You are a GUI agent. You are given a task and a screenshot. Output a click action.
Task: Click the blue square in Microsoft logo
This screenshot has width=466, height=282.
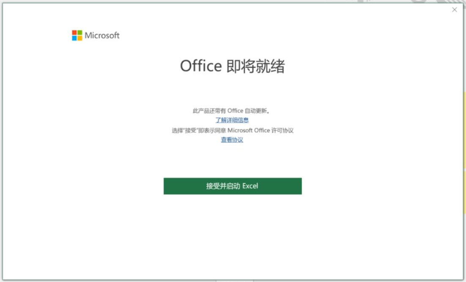coord(74,38)
